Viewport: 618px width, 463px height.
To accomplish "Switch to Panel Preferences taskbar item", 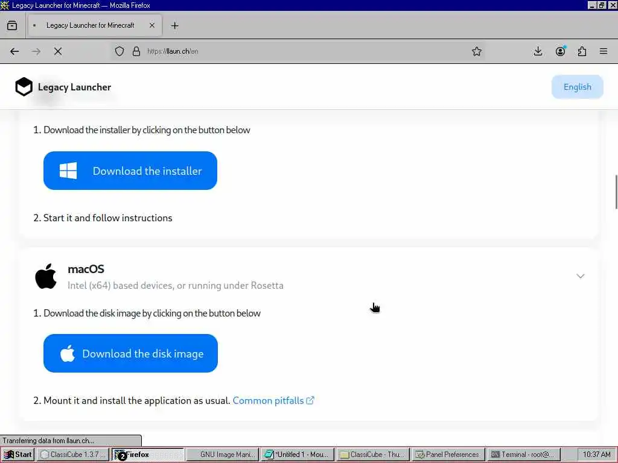I will (448, 455).
